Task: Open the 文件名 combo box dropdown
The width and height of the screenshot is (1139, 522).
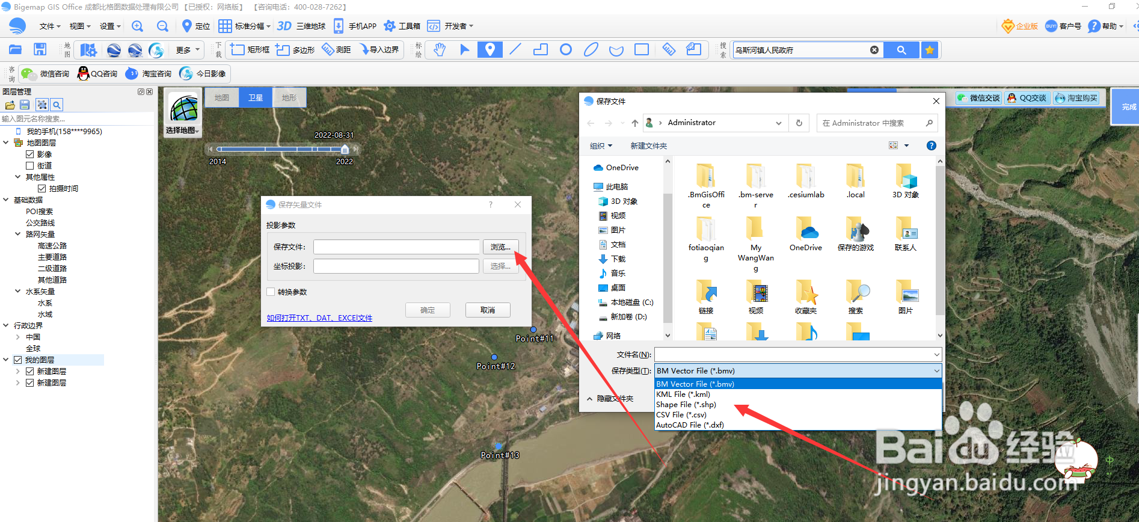Action: pos(936,354)
